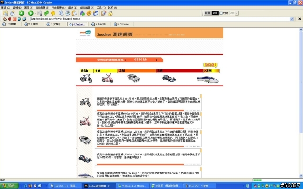303x189 pixels.
Task: Click the magnifier icon at toolbar start
Action: coord(5,13)
